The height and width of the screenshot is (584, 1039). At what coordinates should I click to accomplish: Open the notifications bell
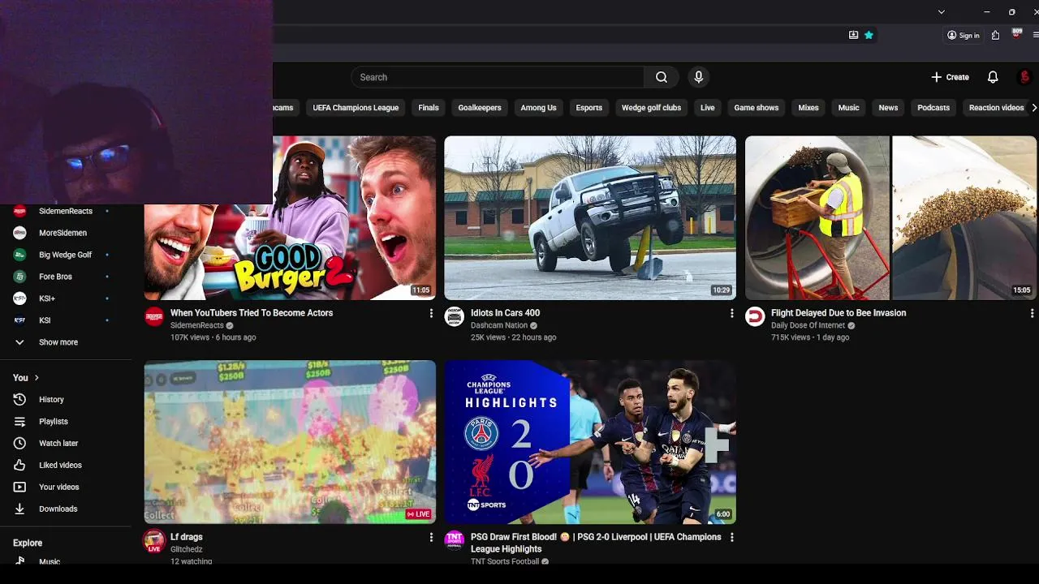993,77
